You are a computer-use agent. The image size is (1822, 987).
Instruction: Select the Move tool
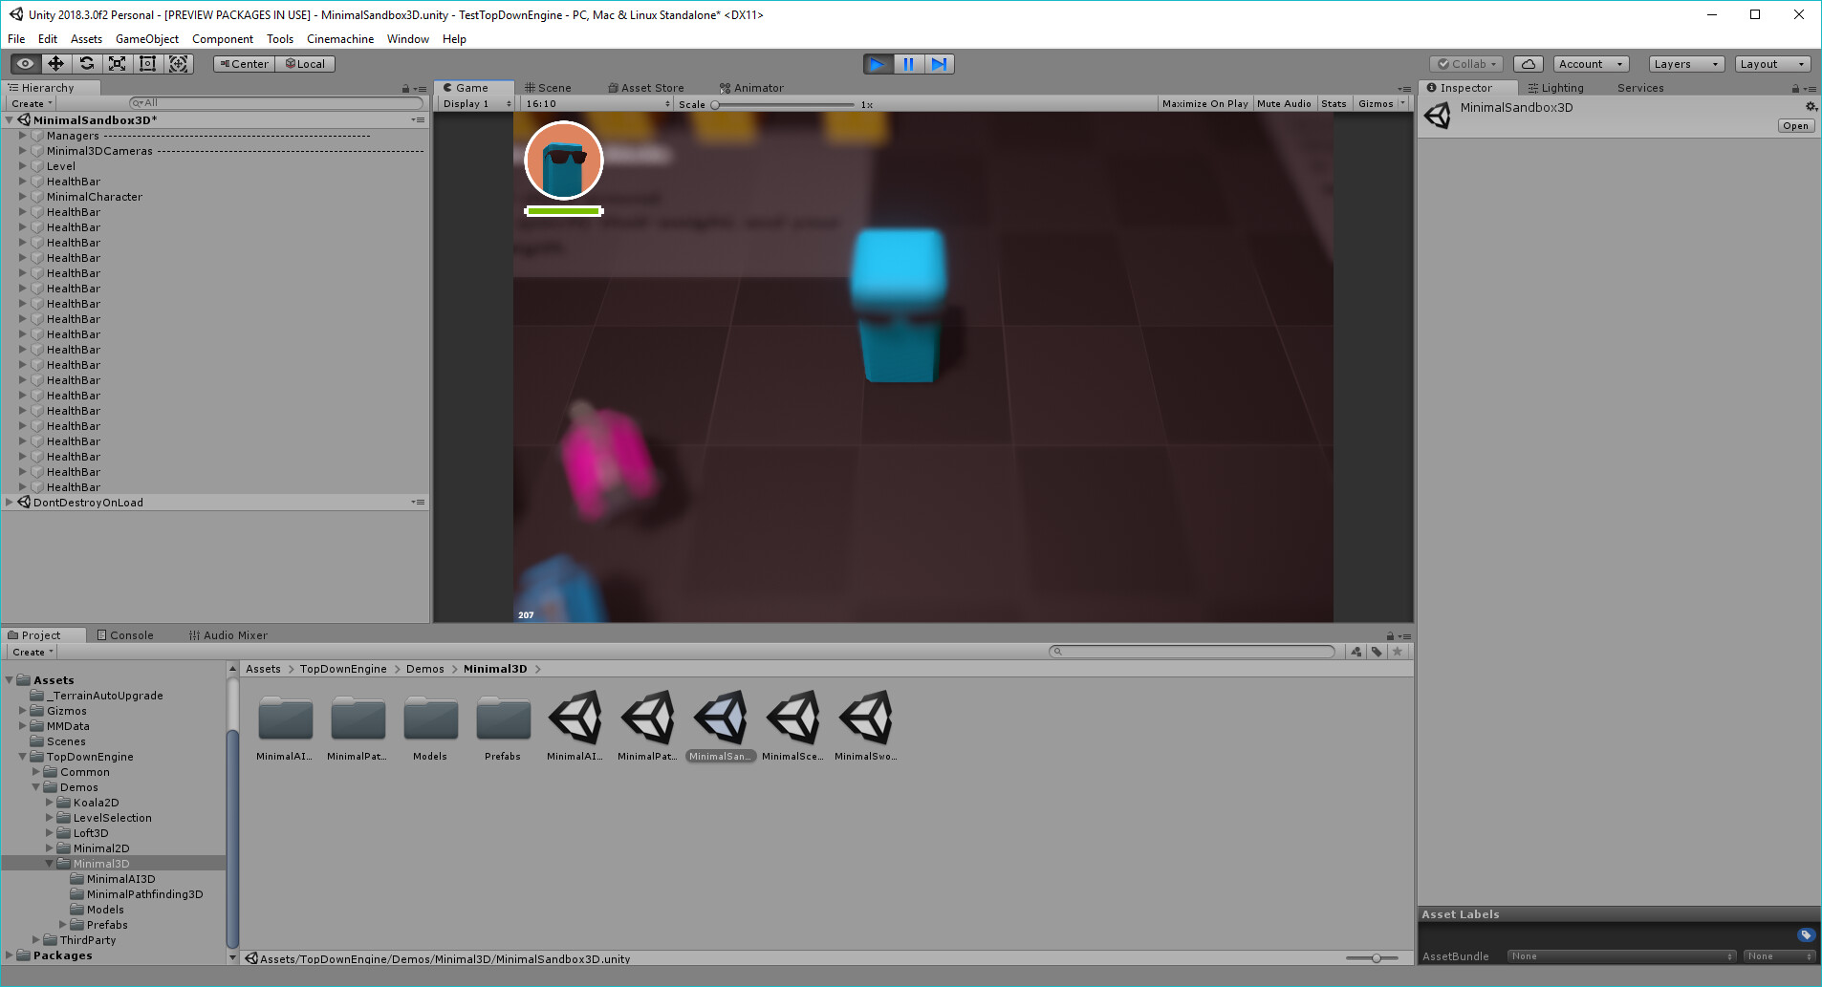coord(56,64)
